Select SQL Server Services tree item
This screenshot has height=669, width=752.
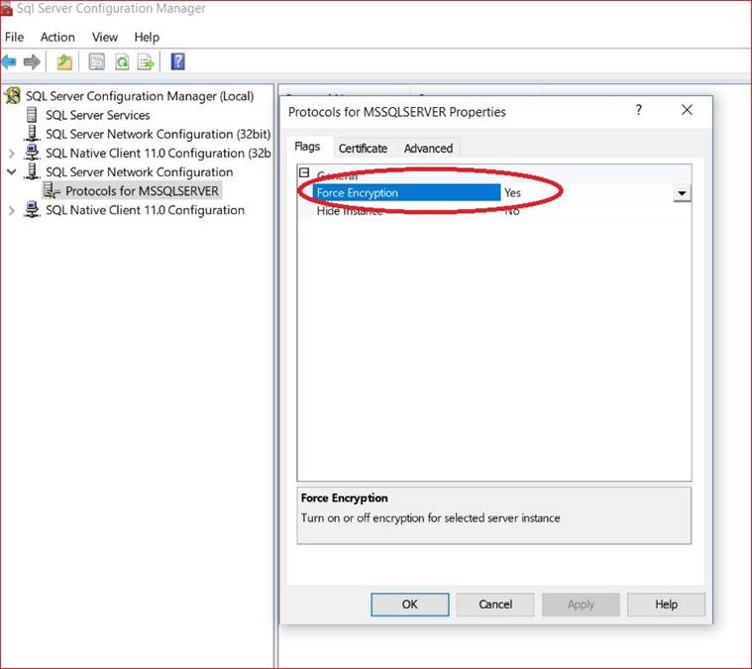98,115
